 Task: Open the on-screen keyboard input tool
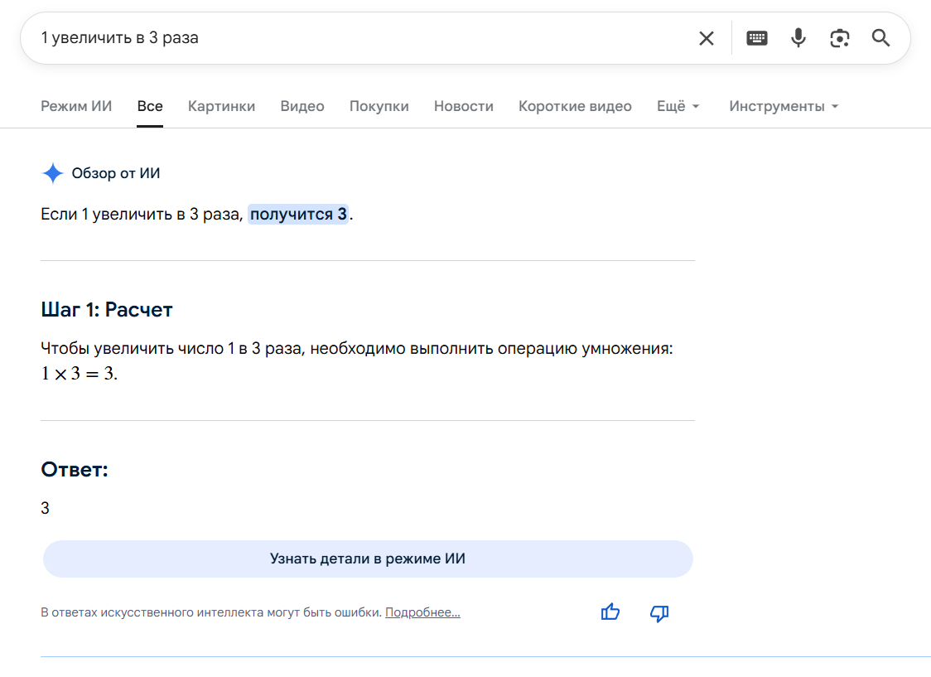coord(757,38)
